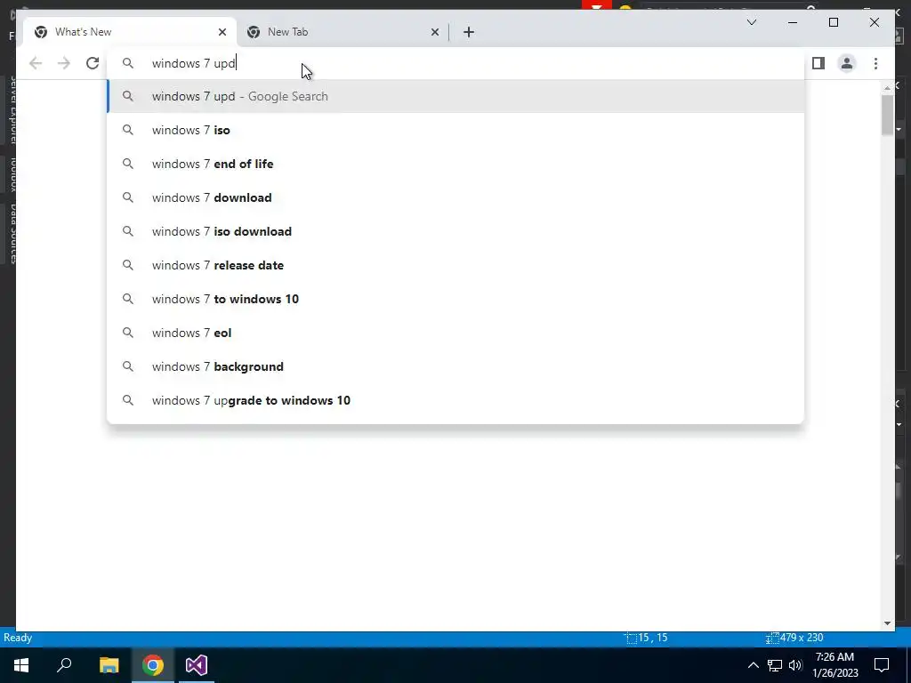
Task: Open Chrome's three-dot menu
Action: pos(875,63)
